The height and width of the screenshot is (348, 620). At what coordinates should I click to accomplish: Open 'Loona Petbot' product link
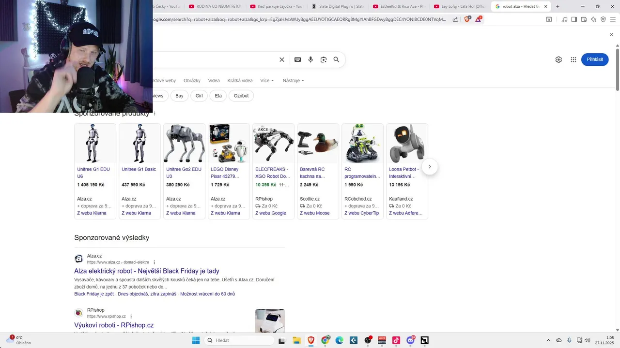404,173
